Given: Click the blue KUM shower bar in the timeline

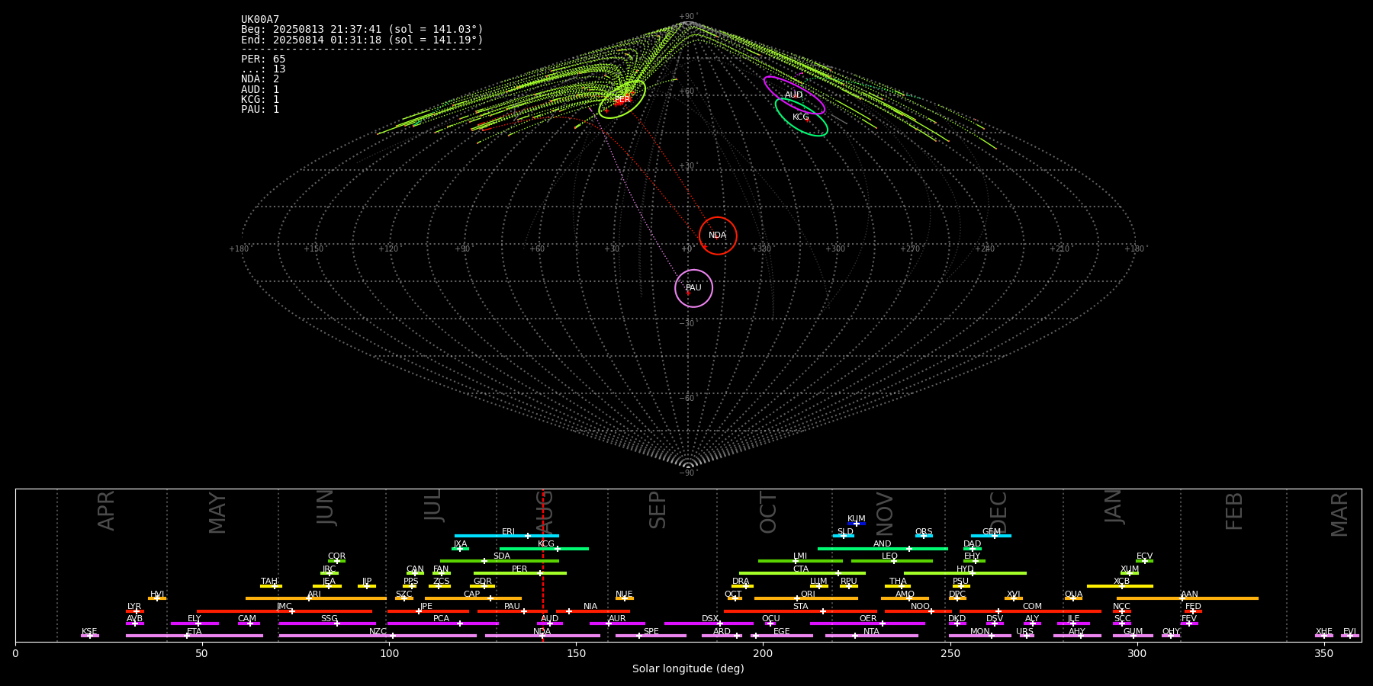Looking at the screenshot, I should tap(857, 524).
